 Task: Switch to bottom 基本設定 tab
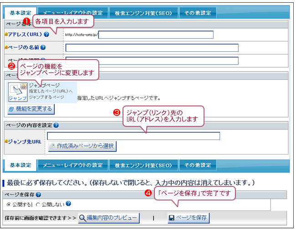coord(20,165)
